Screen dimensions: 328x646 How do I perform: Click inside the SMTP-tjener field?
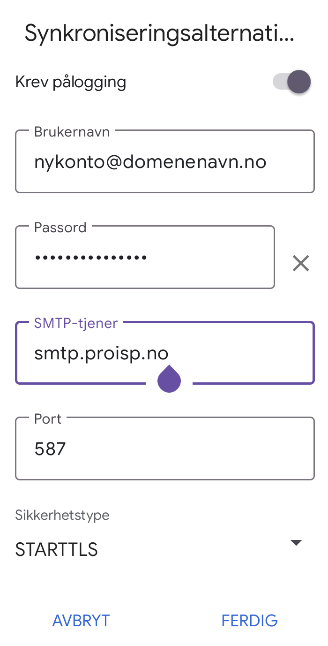[x=165, y=353]
